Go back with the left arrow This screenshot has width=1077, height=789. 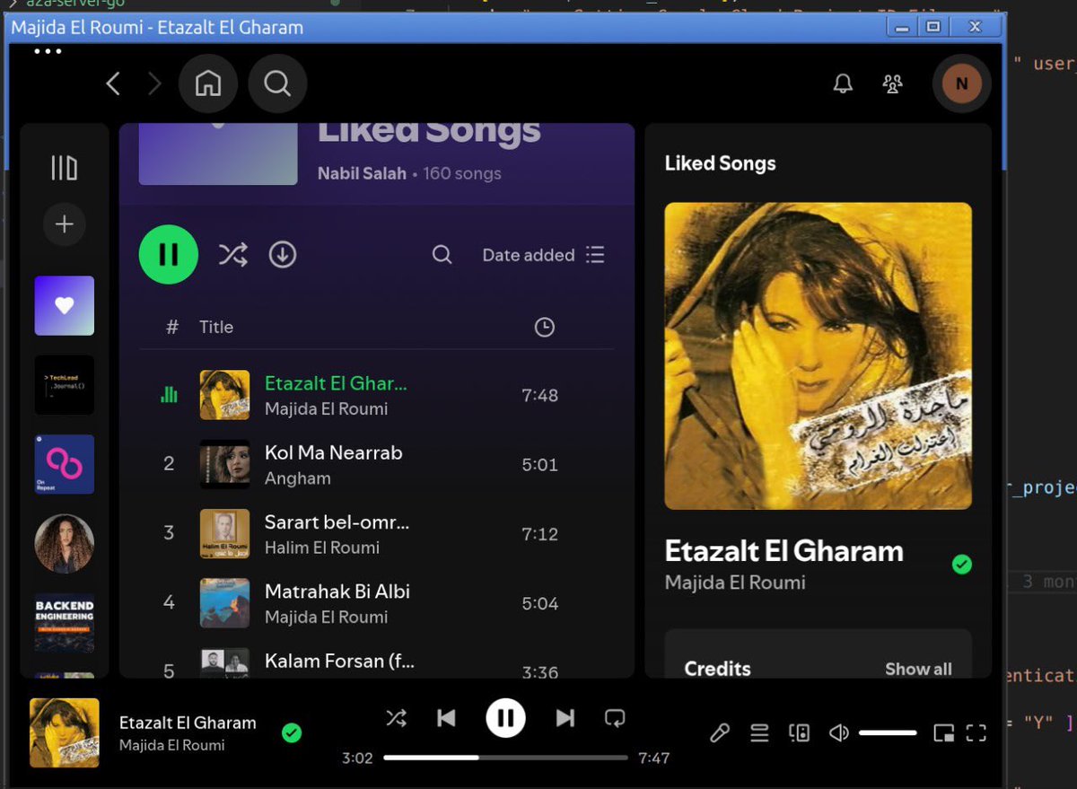pos(113,84)
